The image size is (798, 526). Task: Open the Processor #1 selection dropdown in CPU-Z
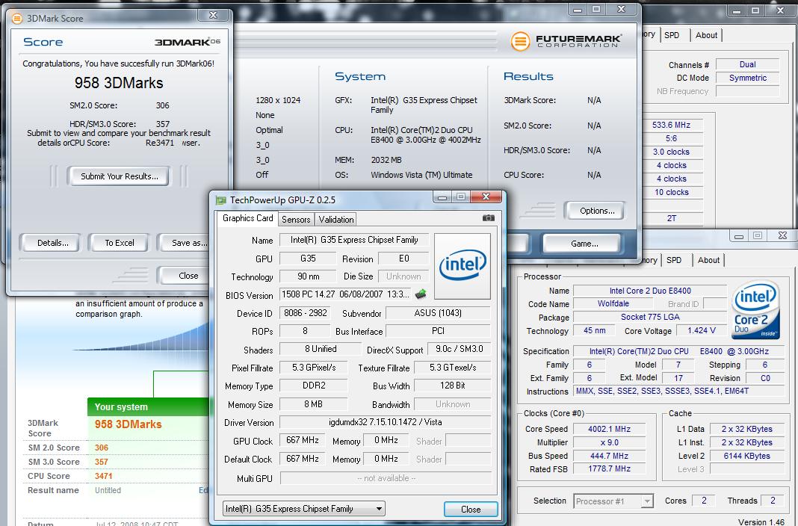tap(613, 501)
